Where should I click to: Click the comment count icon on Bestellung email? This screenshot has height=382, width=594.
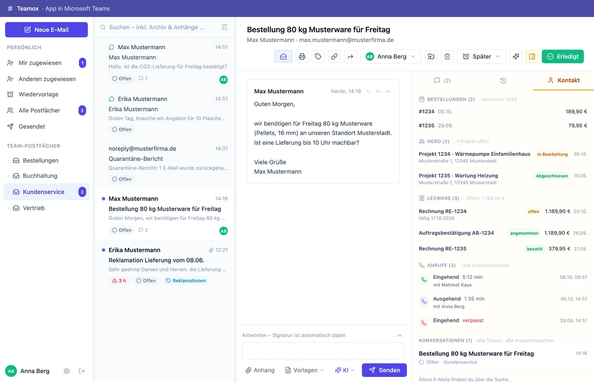point(143,230)
